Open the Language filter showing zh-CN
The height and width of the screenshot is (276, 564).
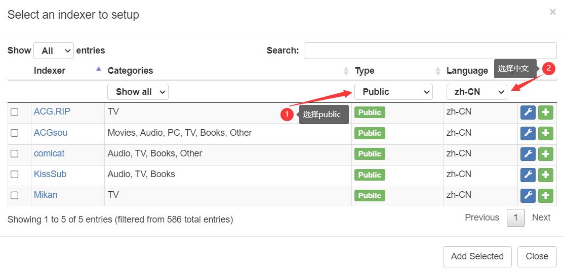[x=476, y=92]
